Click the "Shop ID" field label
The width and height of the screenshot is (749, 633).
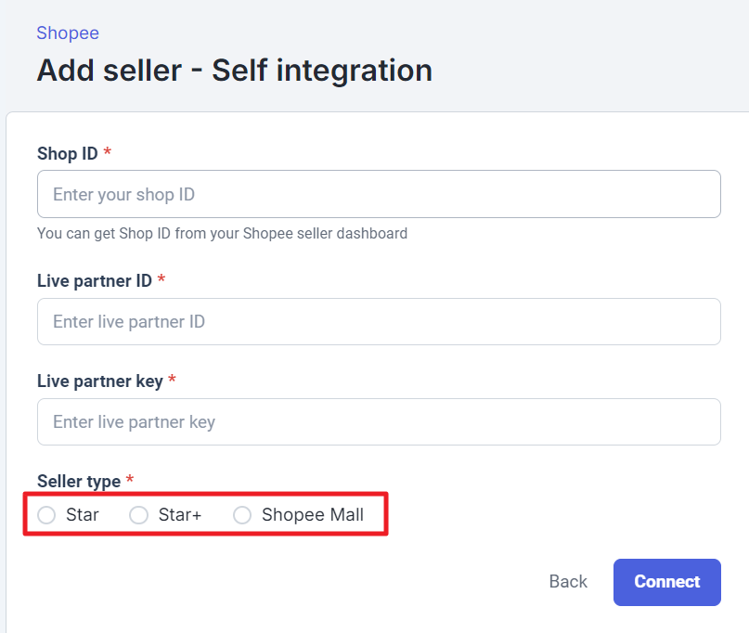(67, 153)
